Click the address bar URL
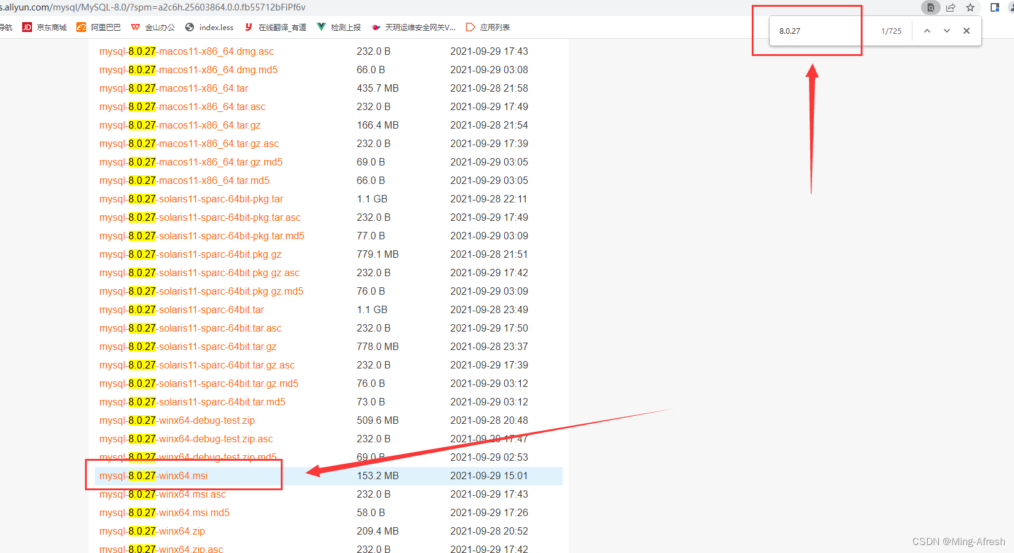Screen dimensions: 1014x553 [x=153, y=7]
